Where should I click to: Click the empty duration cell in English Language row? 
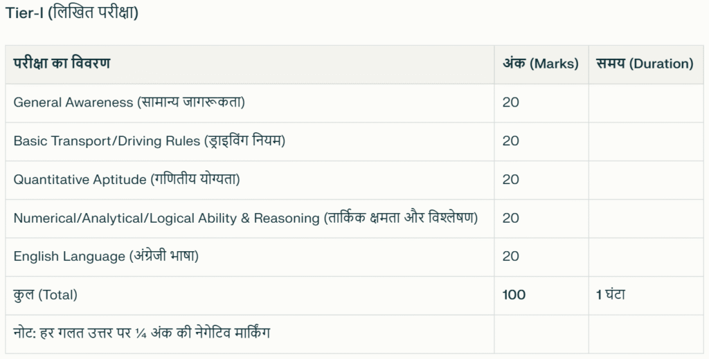coord(646,257)
